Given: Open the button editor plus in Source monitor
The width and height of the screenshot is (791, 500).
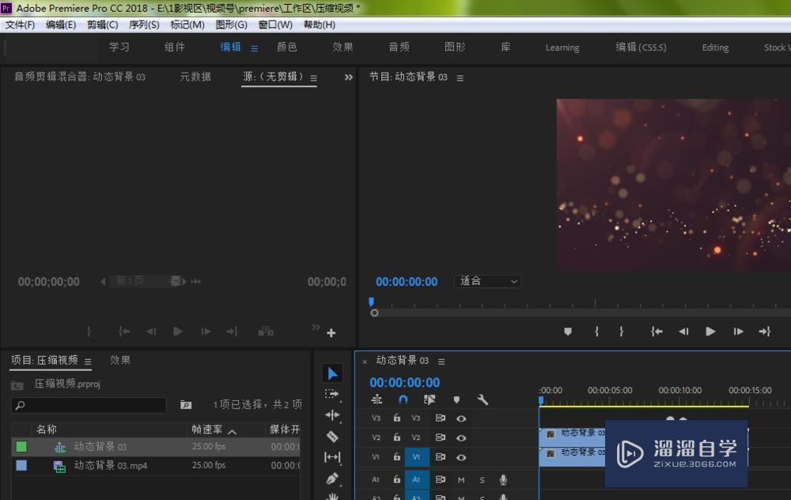Looking at the screenshot, I should click(331, 333).
